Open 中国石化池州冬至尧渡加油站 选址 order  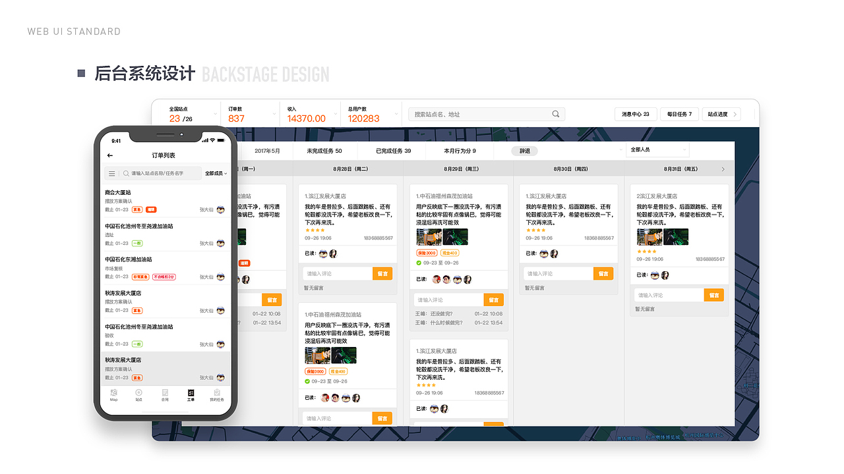click(165, 234)
